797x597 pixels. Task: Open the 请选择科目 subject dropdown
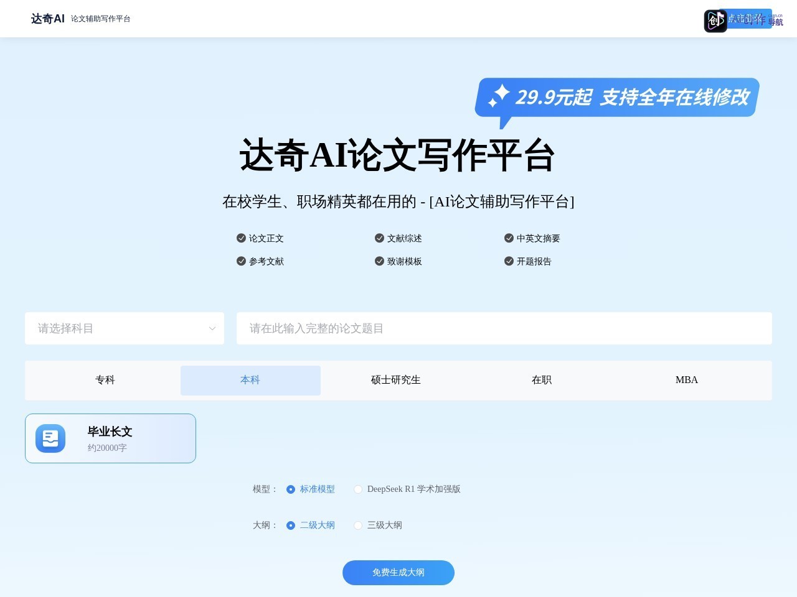125,328
